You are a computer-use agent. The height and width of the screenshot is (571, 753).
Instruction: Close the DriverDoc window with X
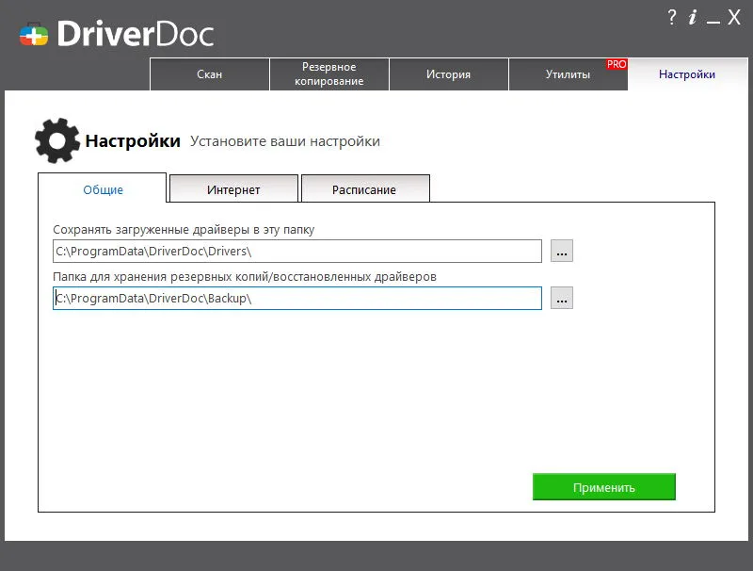(x=734, y=18)
